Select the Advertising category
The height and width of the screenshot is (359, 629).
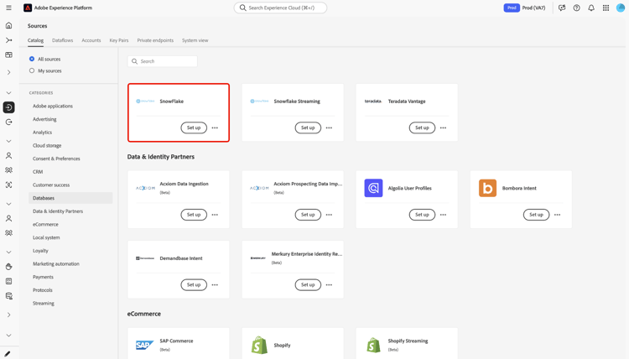tap(44, 119)
